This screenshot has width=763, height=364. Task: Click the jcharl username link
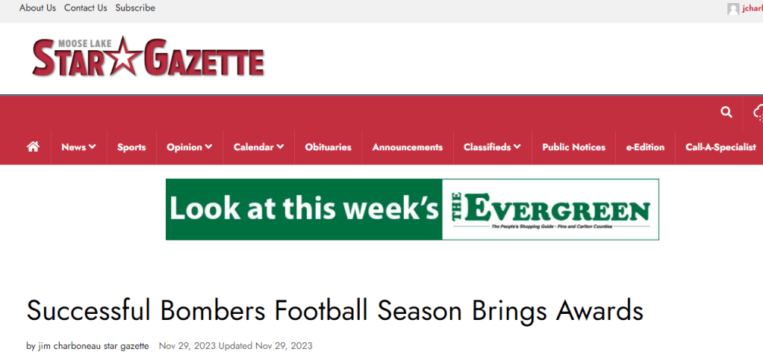[753, 9]
